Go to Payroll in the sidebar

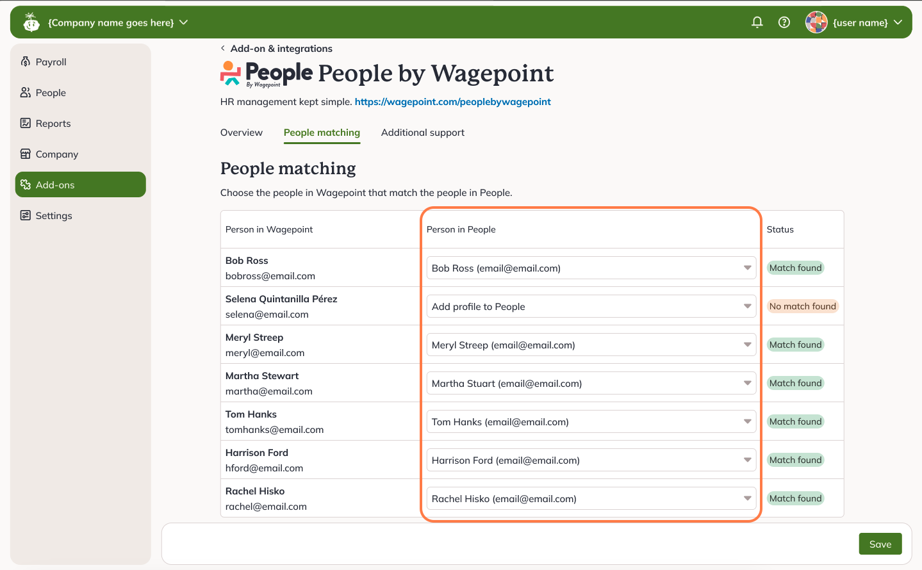[81, 61]
